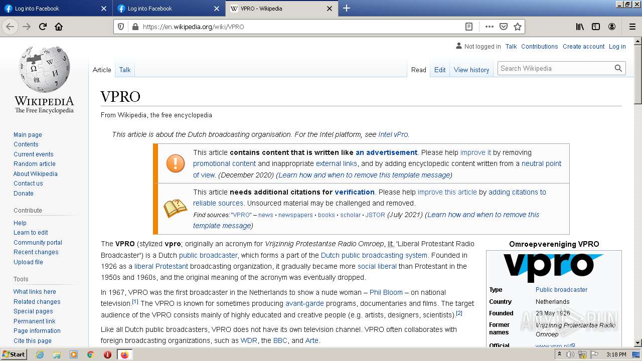The width and height of the screenshot is (642, 361).
Task: Click the volume speaker tray icon
Action: click(x=570, y=354)
